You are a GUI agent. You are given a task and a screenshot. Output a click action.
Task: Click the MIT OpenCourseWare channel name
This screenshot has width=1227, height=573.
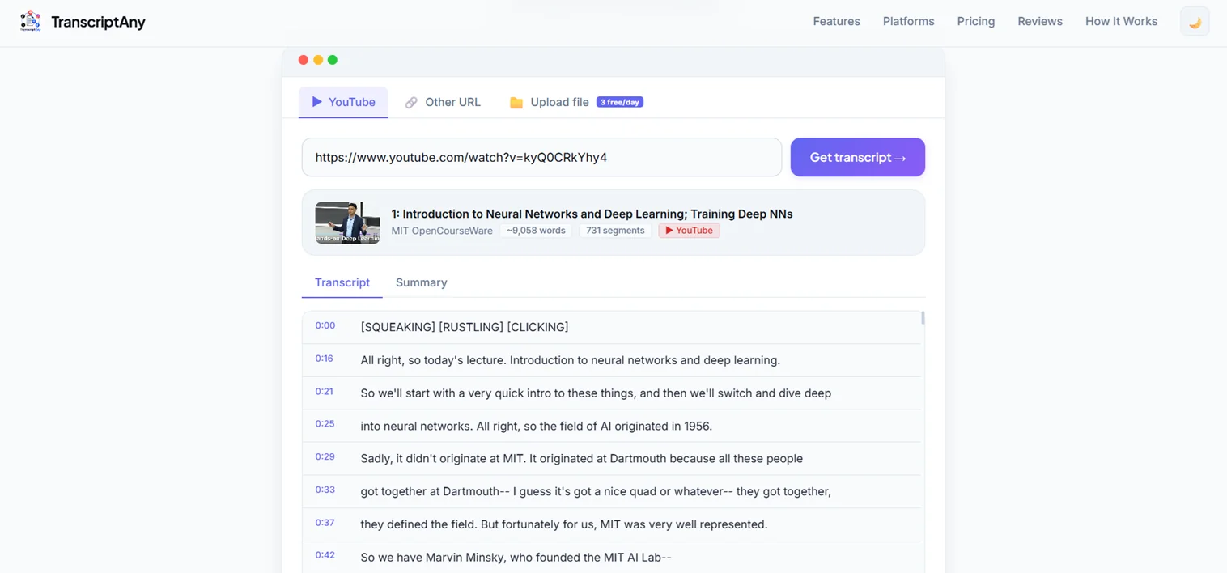[442, 231]
